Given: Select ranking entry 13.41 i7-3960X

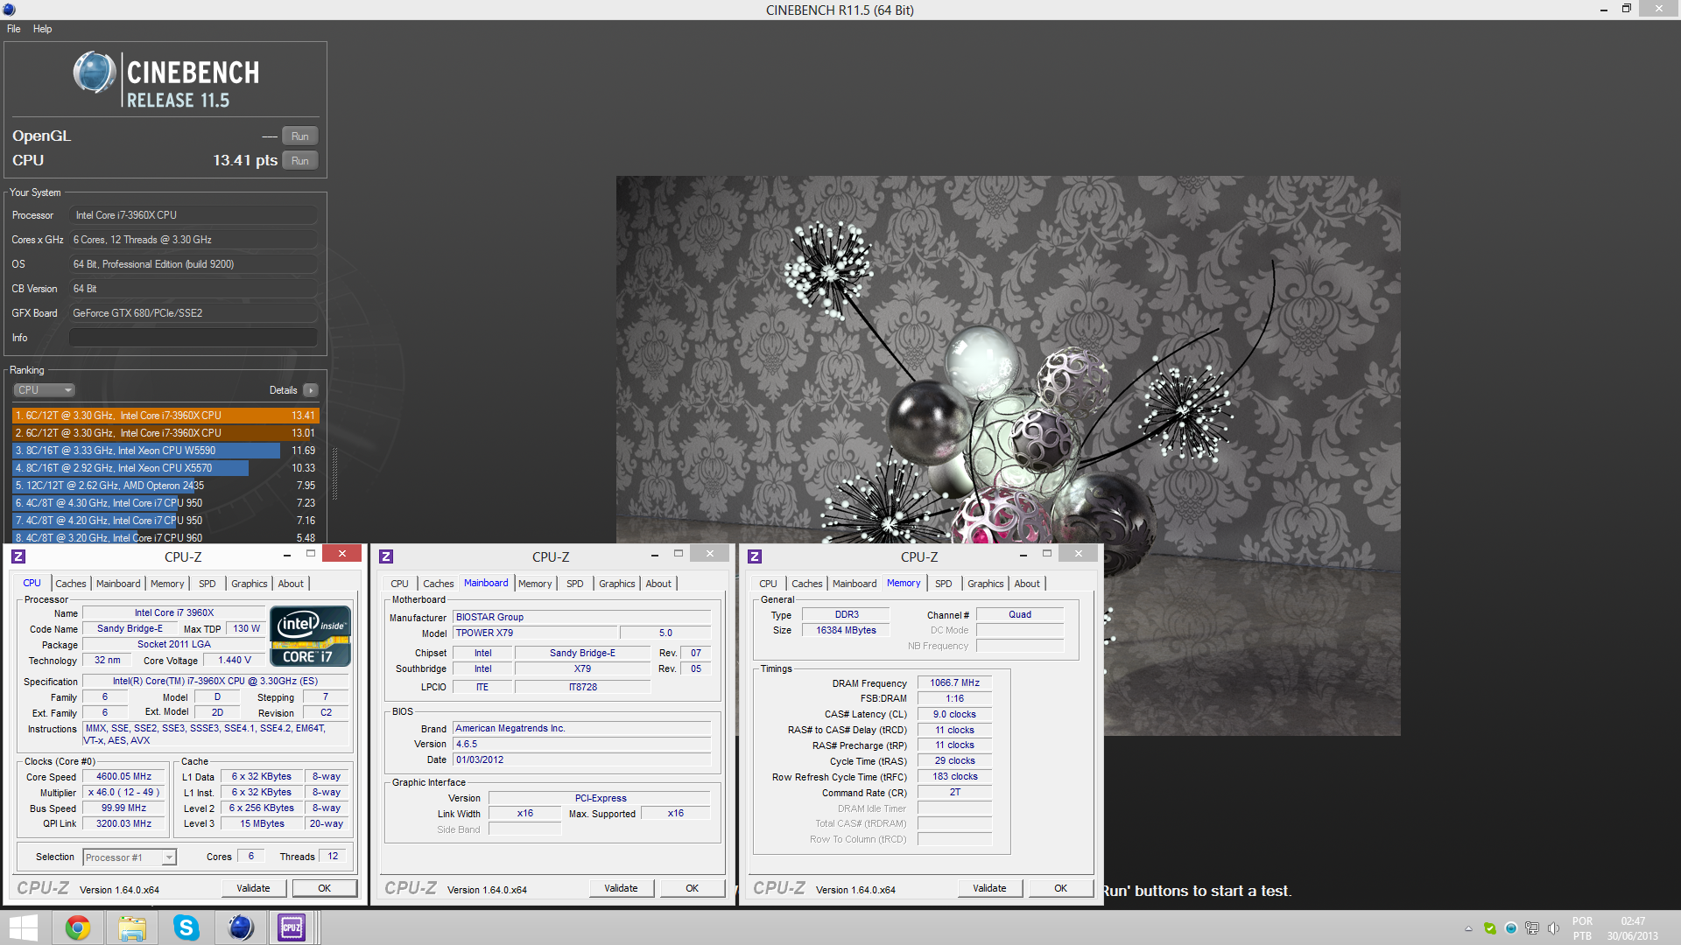Looking at the screenshot, I should tap(165, 416).
